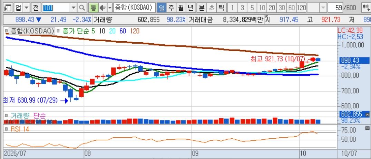Click the green 5 moving average value

click(93, 31)
